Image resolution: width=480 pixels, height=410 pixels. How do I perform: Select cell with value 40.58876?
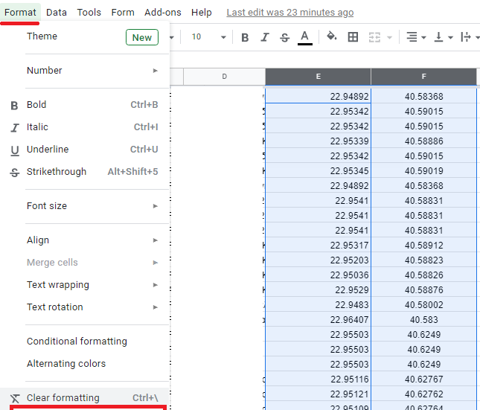click(423, 290)
